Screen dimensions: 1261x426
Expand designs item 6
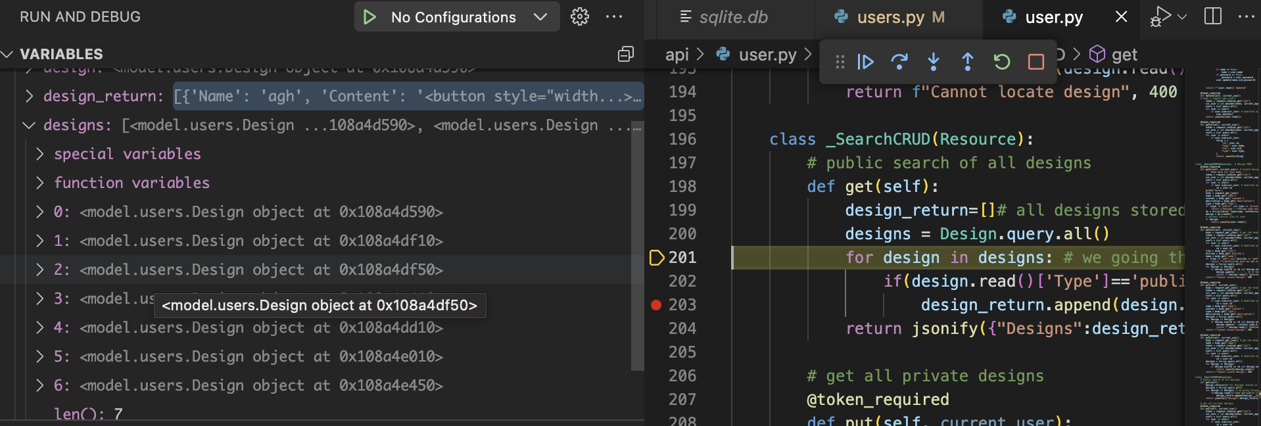[39, 385]
